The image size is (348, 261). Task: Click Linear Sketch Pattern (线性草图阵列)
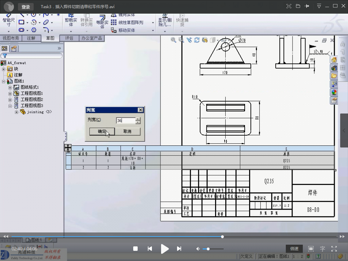click(x=127, y=22)
